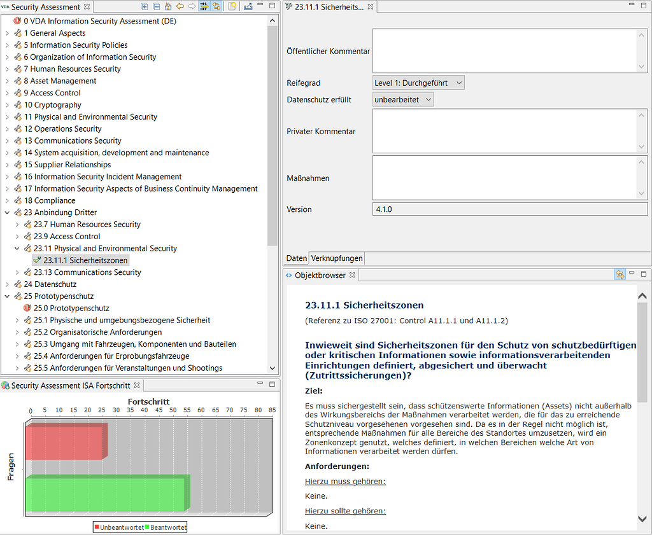
Task: Click inside the Öffentlicher Kommentar field
Action: click(x=503, y=50)
